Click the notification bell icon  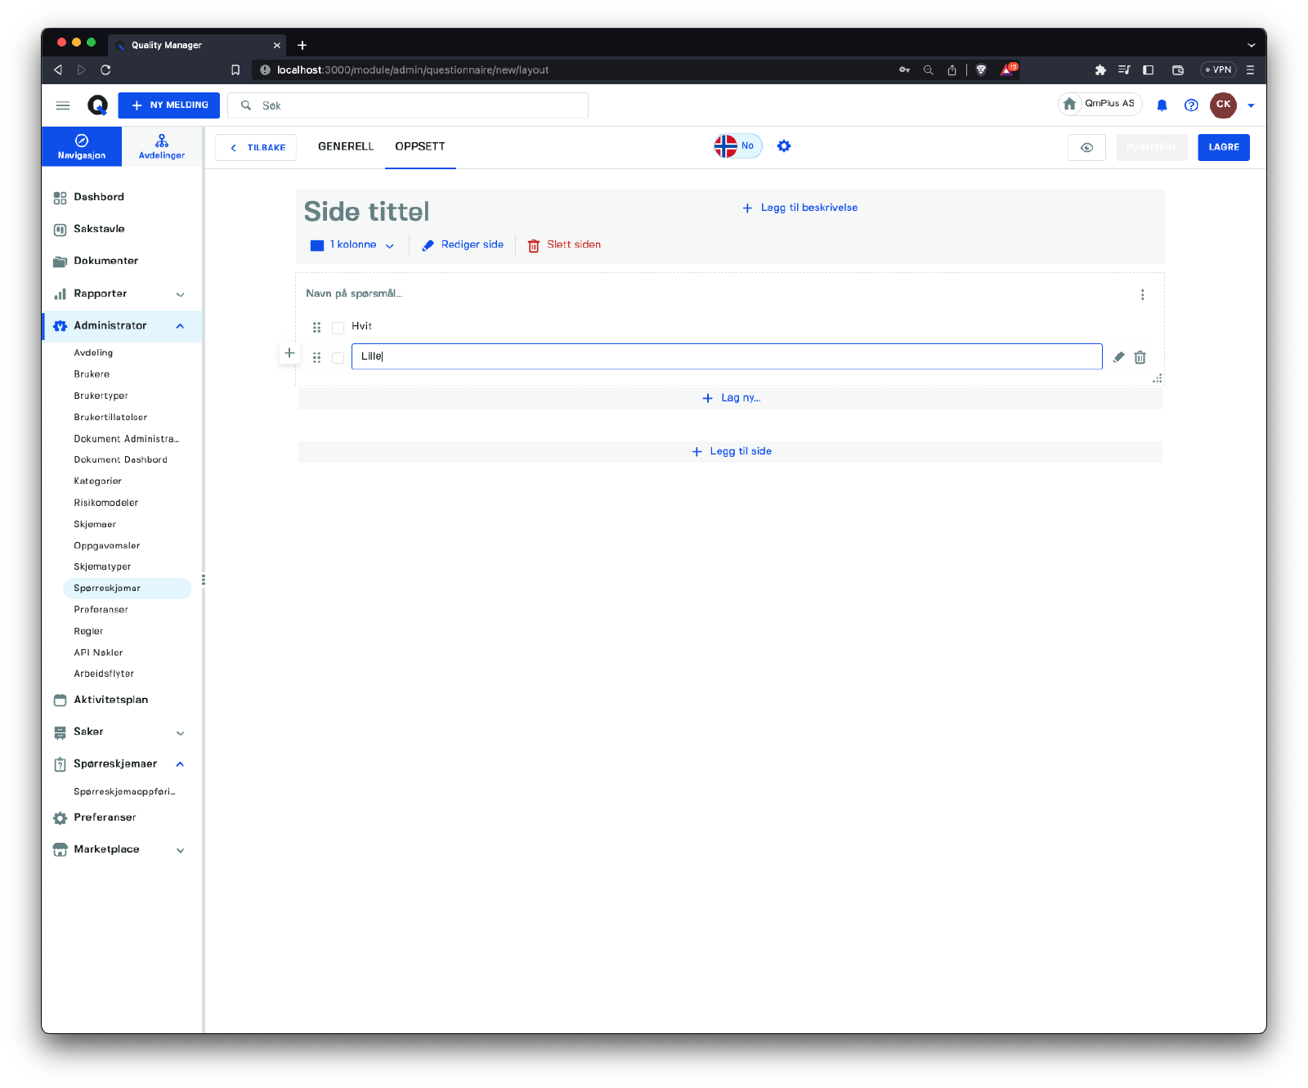tap(1162, 105)
